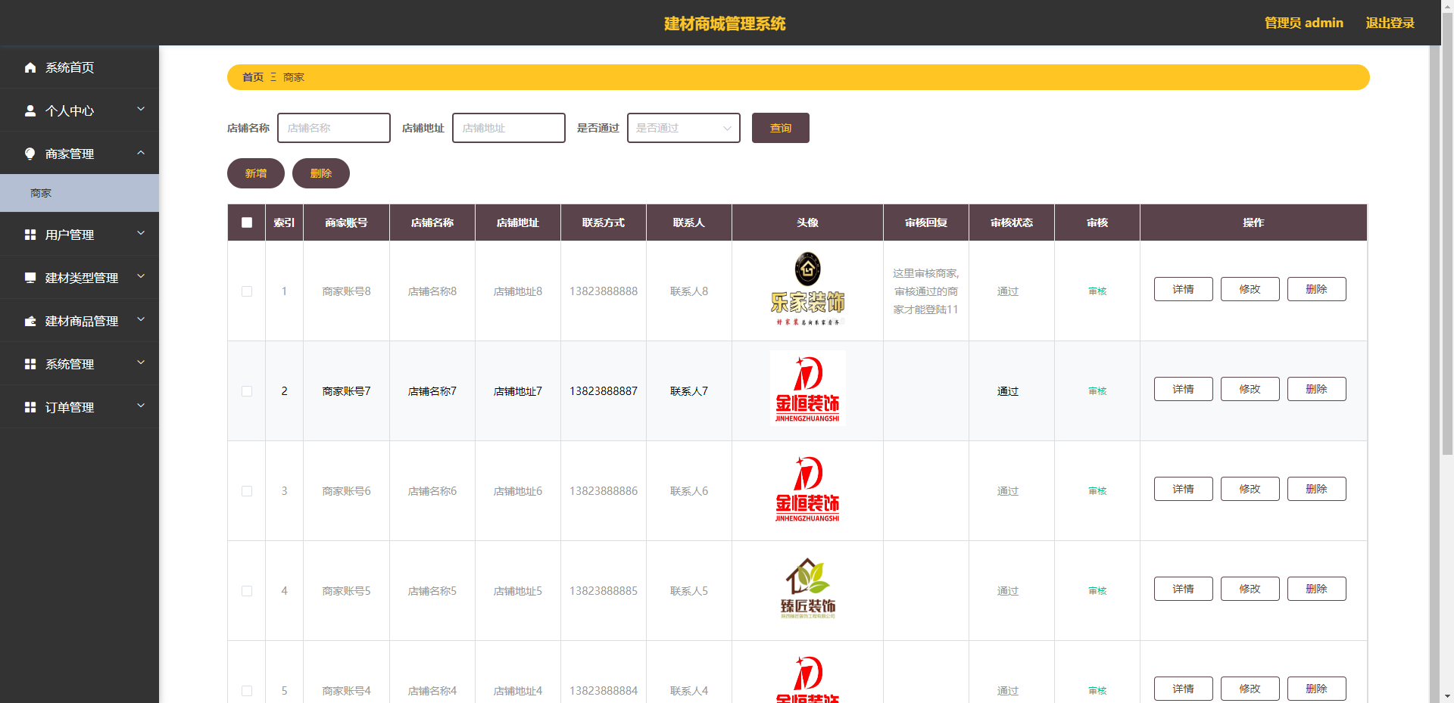Click the person icon for 个人中心
This screenshot has width=1454, height=703.
(30, 110)
